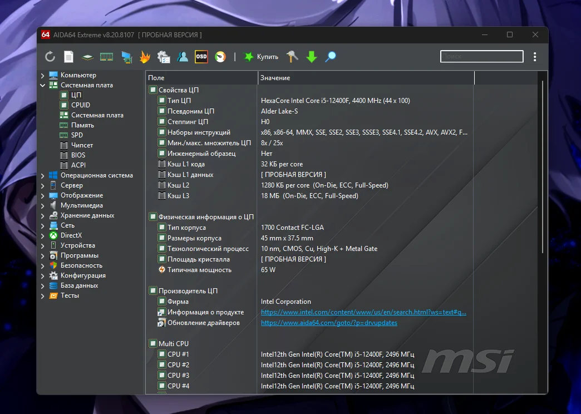Screen dimensions: 581x414
Task: Select the Тип корпуса row
Action: pos(309,228)
